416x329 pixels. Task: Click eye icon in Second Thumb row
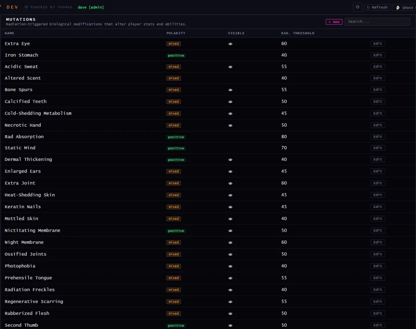tap(230, 325)
